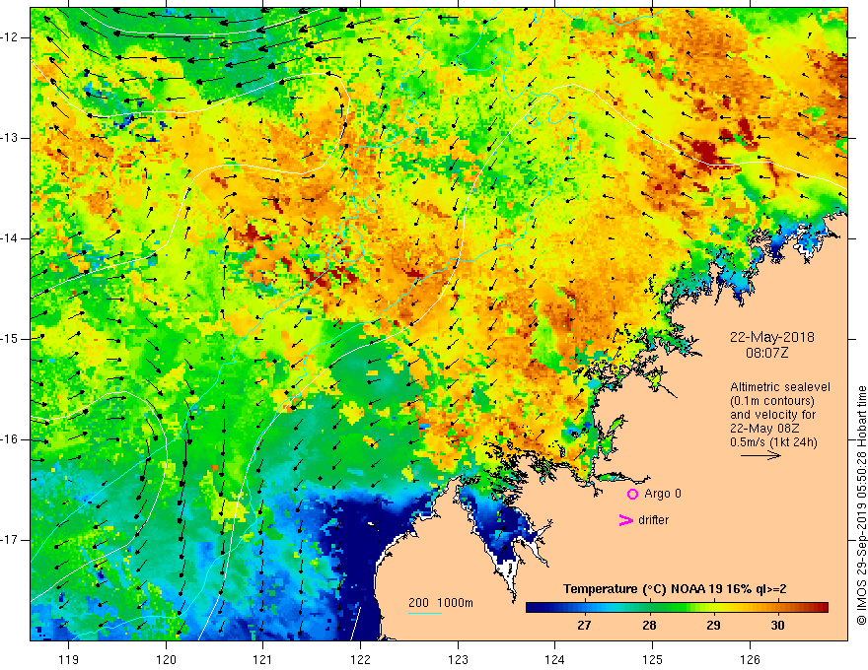Screen dimensions: 868x670
Task: Click the 28 colorbar tick label
Action: 649,626
